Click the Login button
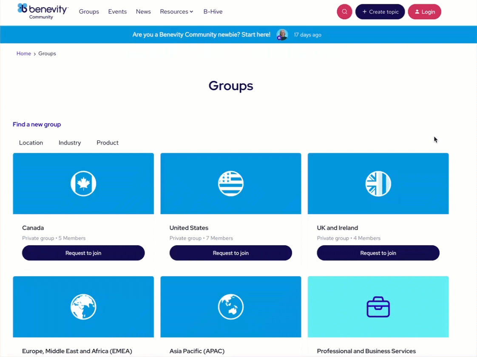The image size is (477, 357). tap(424, 12)
